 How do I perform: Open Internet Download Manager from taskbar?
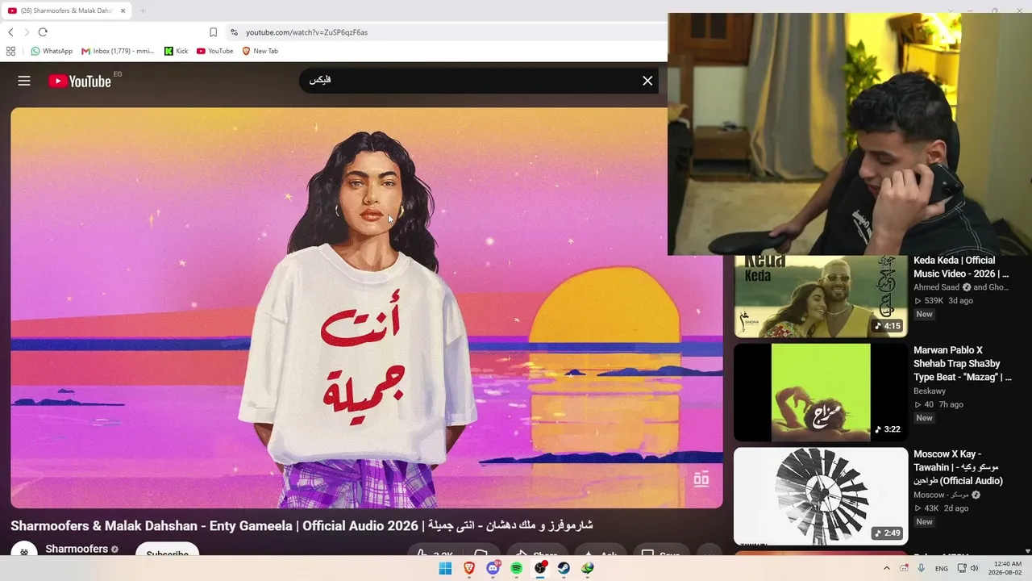tap(588, 568)
